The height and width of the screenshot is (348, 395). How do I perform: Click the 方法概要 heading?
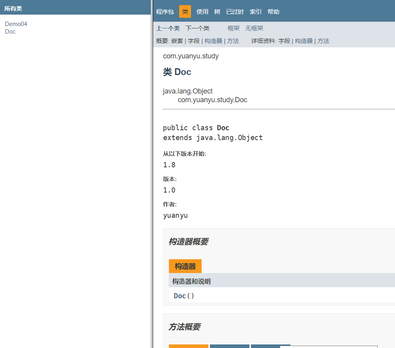point(184,327)
